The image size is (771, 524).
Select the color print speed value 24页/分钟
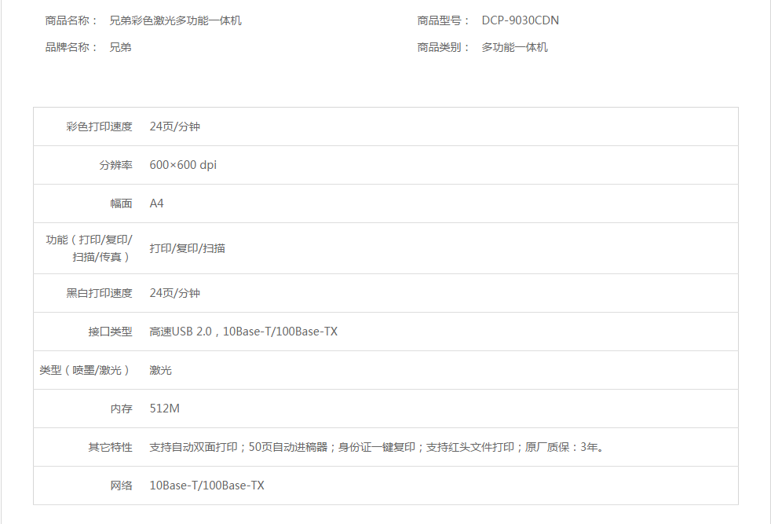point(174,126)
